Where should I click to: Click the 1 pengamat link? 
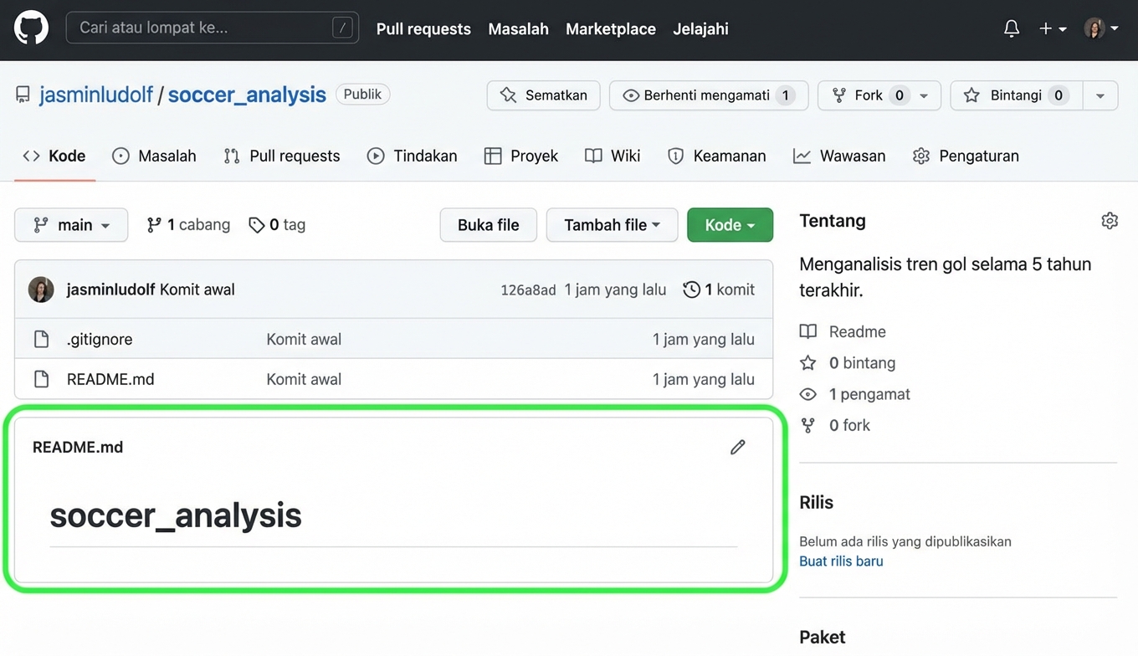tap(855, 394)
